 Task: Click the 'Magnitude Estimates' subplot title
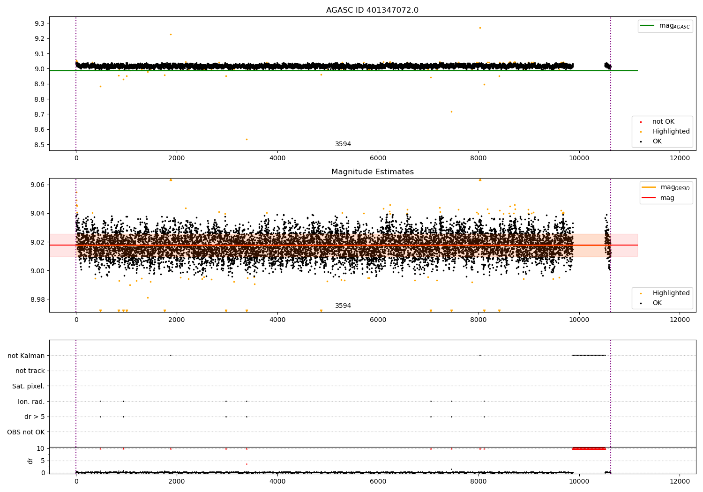[x=372, y=172]
